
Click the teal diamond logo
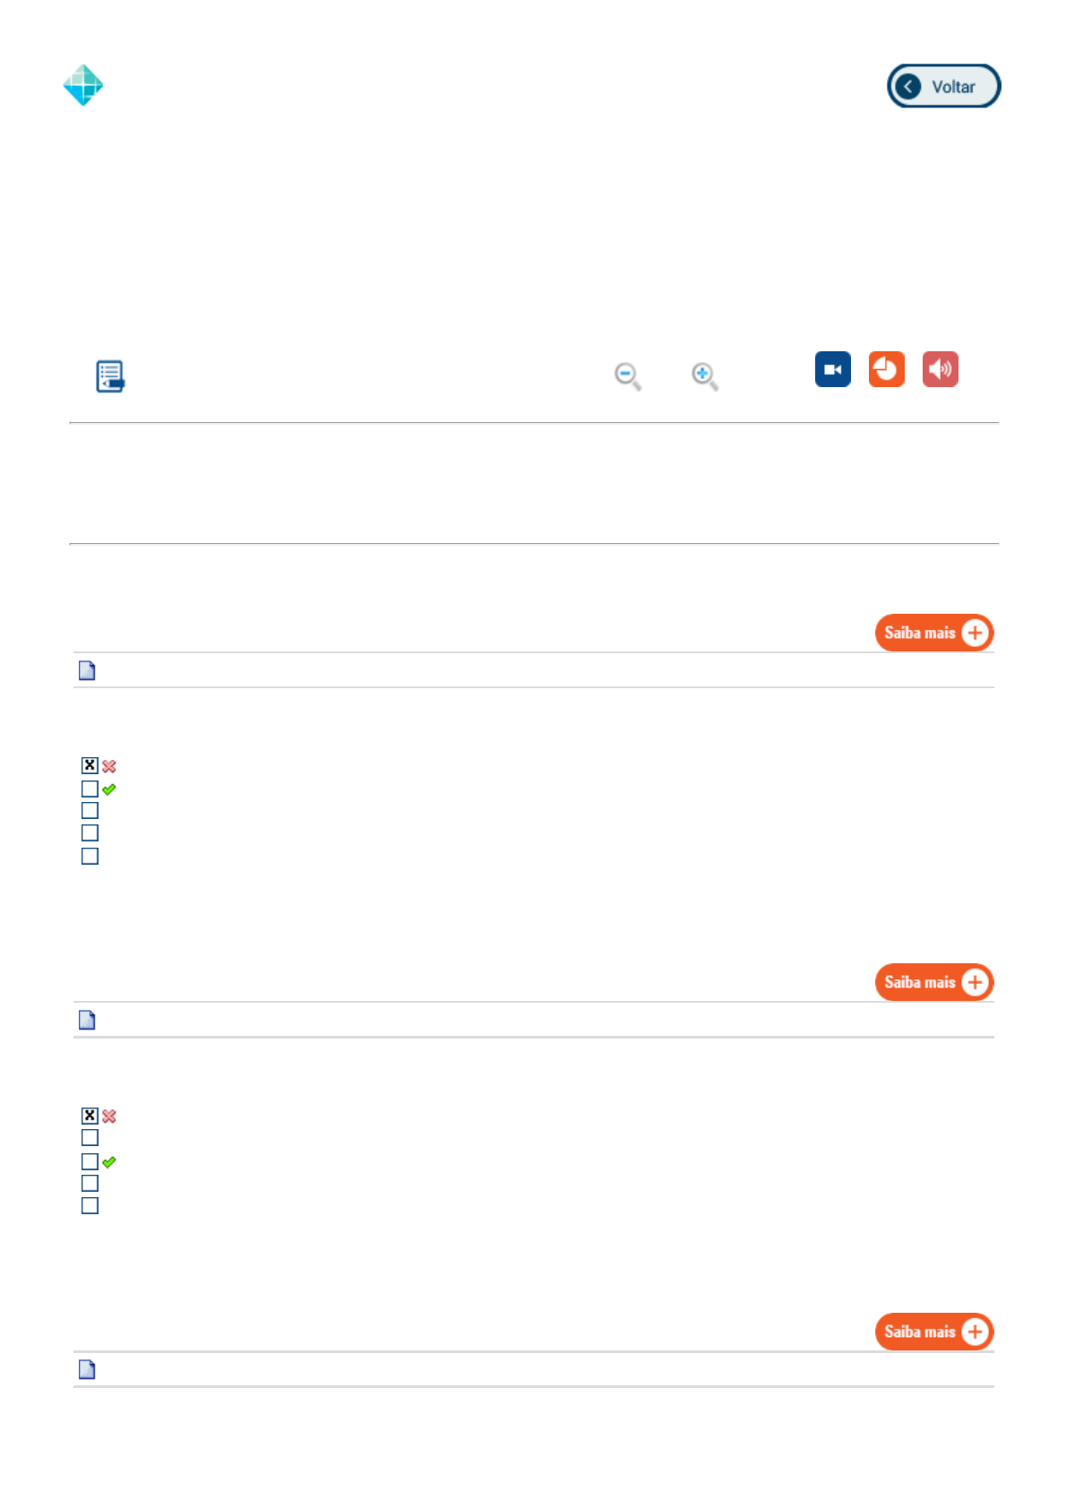coord(83,85)
